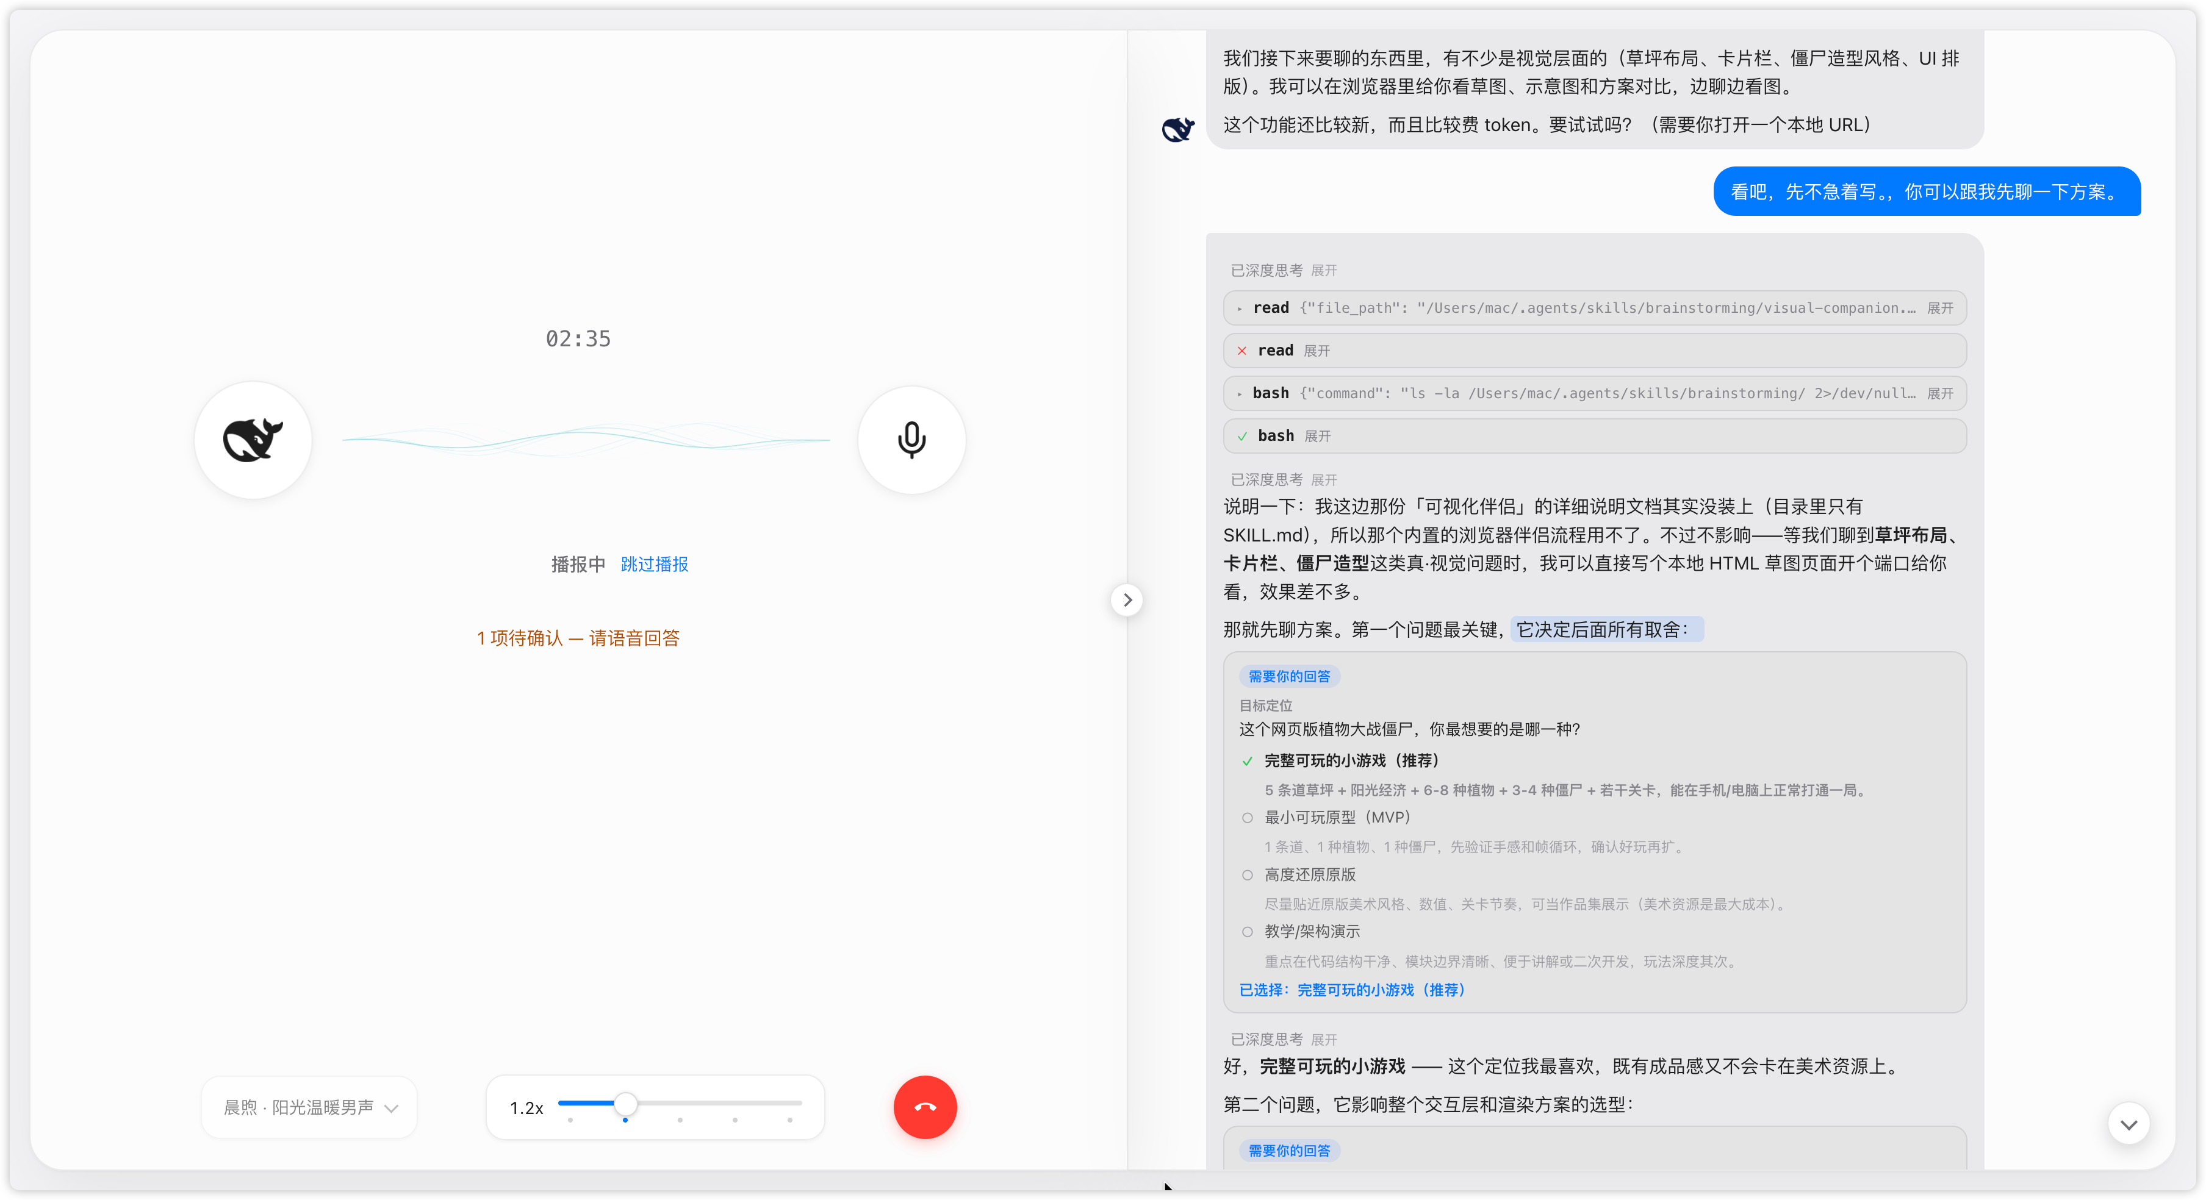Click 展开 on the failed read row
The width and height of the screenshot is (2206, 1200).
coord(1317,351)
